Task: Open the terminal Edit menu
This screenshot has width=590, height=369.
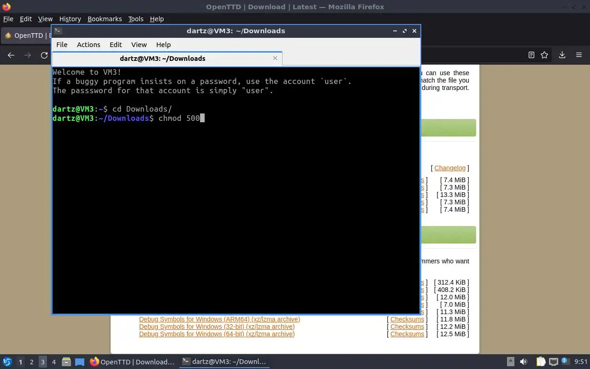Action: point(116,45)
